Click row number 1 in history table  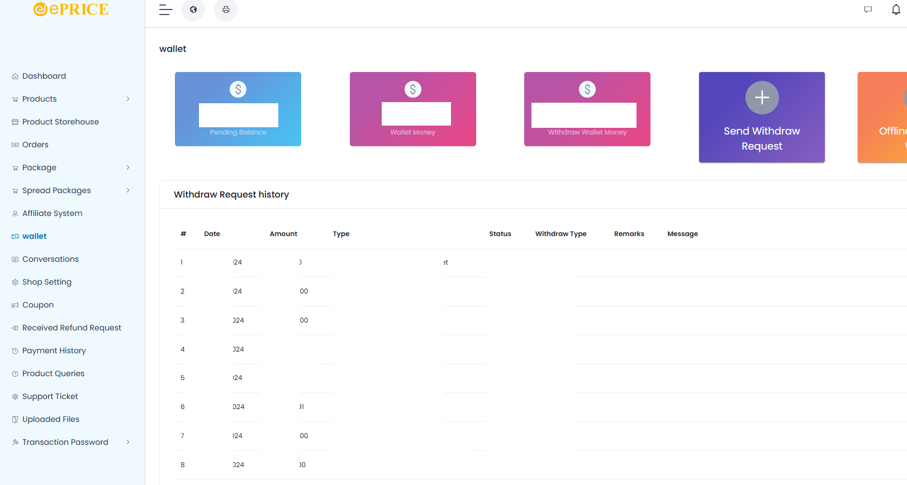(x=182, y=262)
